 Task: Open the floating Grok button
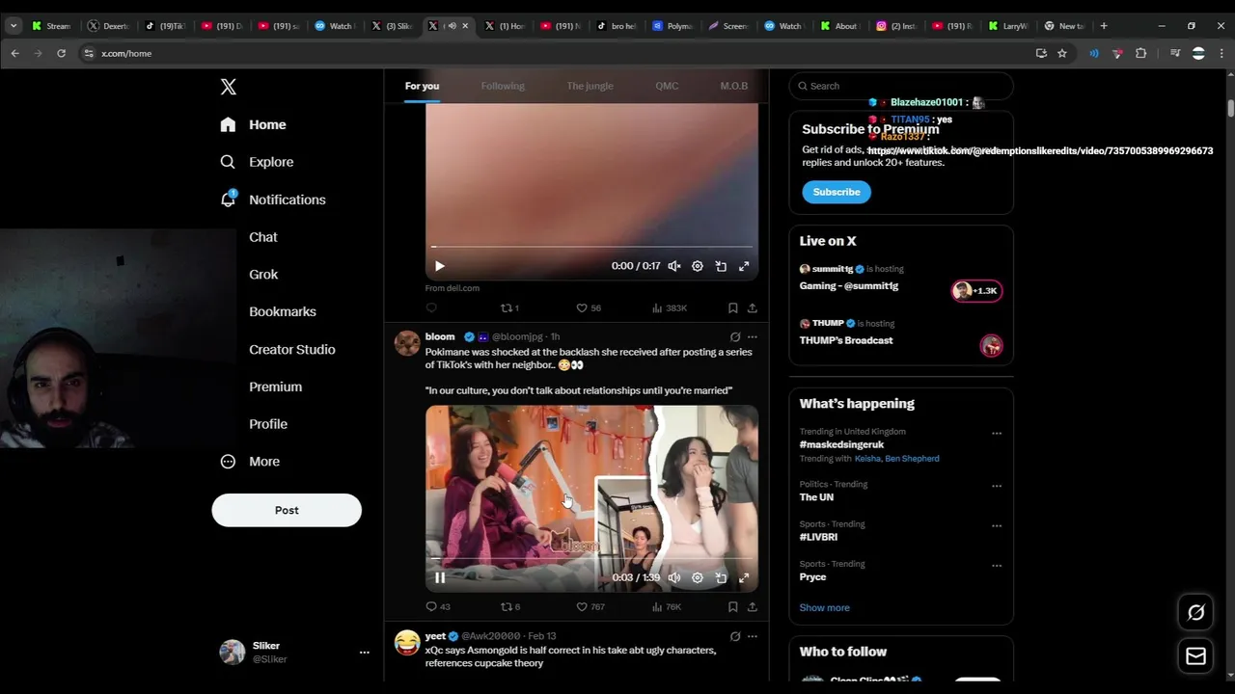(1195, 612)
